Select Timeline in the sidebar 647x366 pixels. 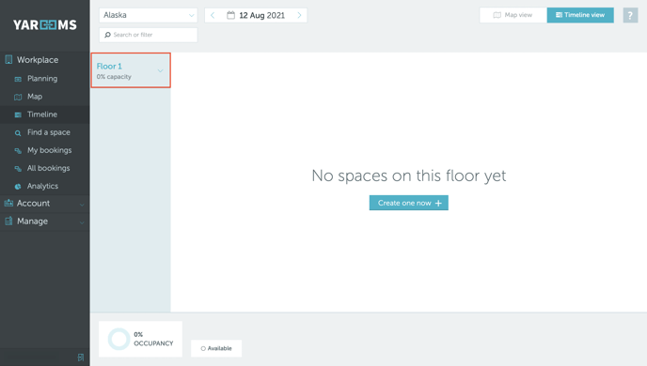coord(44,114)
